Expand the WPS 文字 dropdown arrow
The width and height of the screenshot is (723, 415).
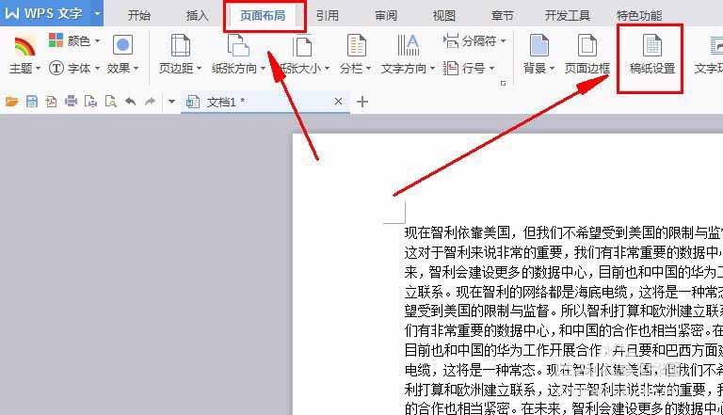(x=97, y=13)
